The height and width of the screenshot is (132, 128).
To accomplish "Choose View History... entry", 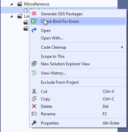I will (78, 73).
